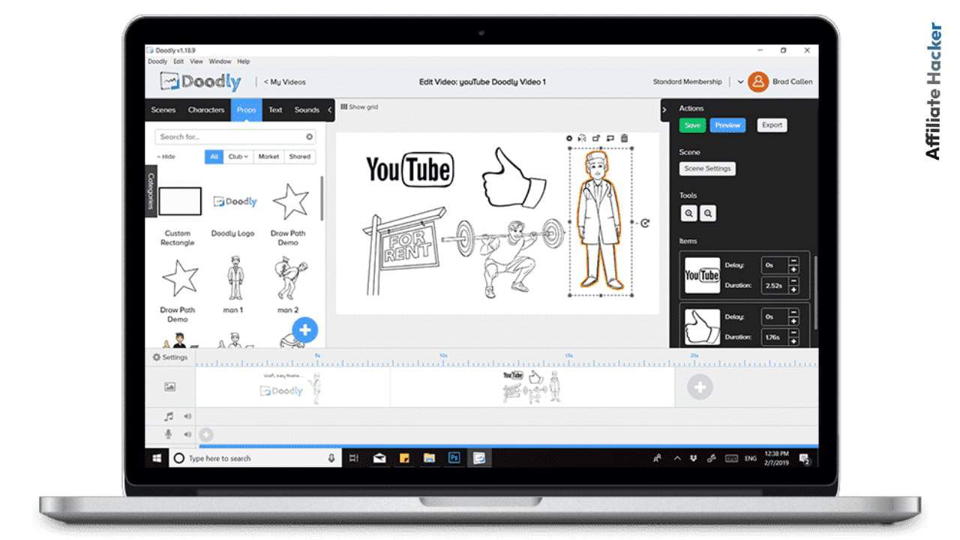Click the scenes track image icon
The image size is (960, 540).
pyautogui.click(x=170, y=387)
